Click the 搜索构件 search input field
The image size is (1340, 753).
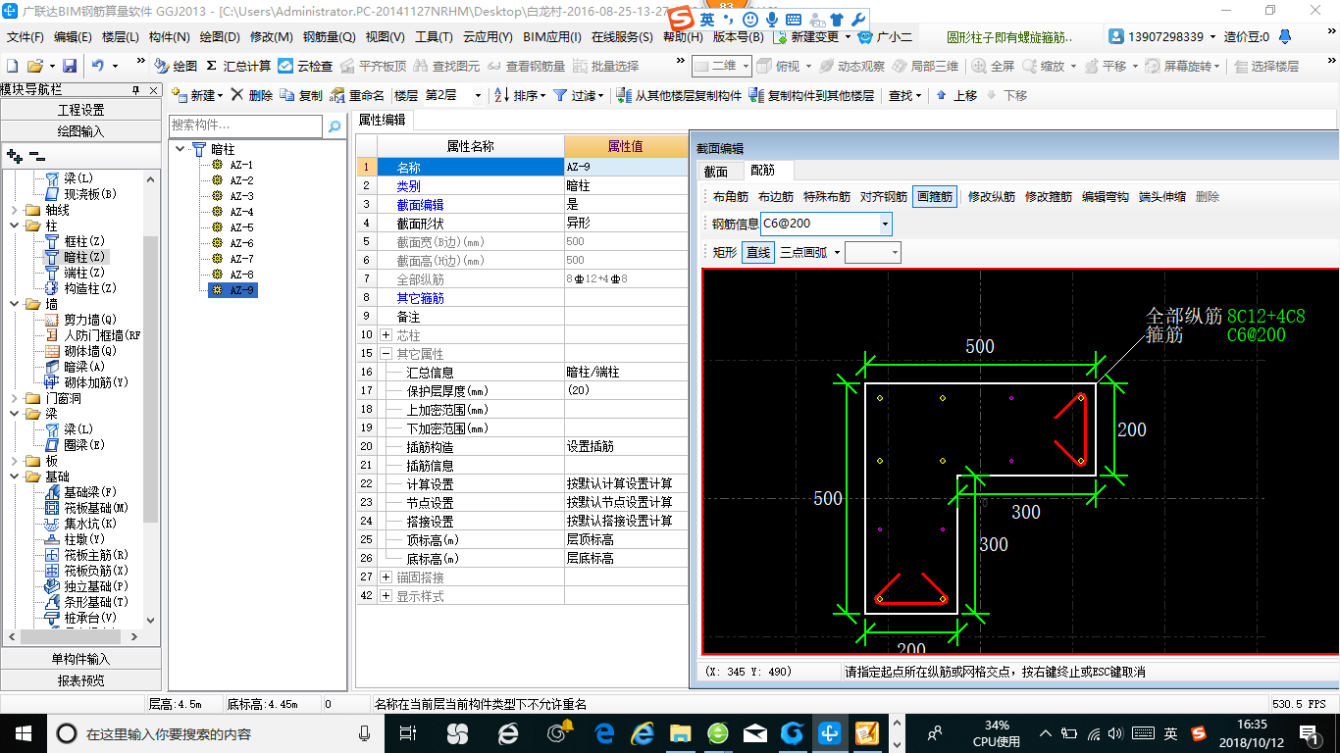pyautogui.click(x=245, y=125)
